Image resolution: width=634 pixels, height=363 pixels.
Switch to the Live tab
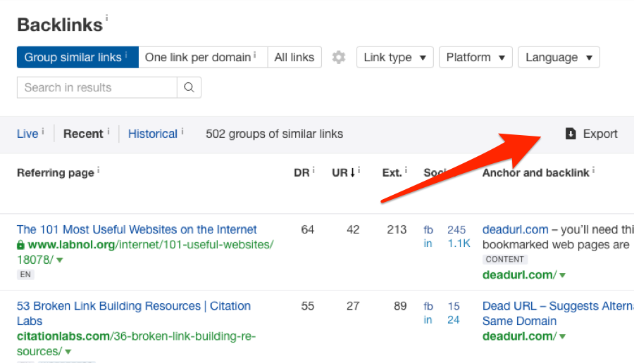(x=28, y=134)
